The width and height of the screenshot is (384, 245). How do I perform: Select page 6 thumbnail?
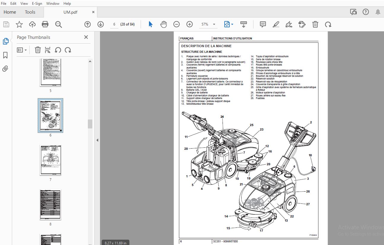click(50, 116)
